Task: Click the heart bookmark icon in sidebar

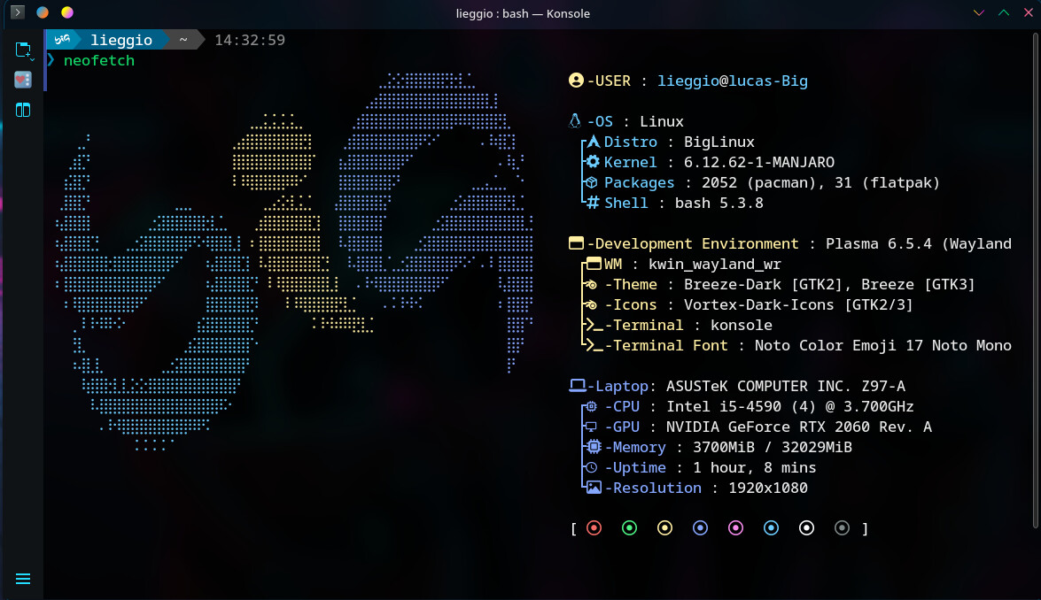Action: click(23, 80)
